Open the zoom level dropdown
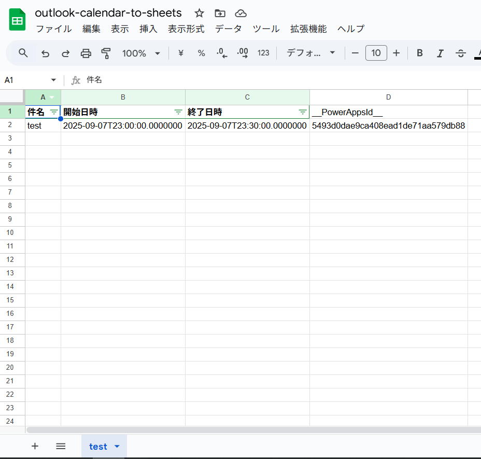The height and width of the screenshot is (459, 481). click(x=141, y=53)
